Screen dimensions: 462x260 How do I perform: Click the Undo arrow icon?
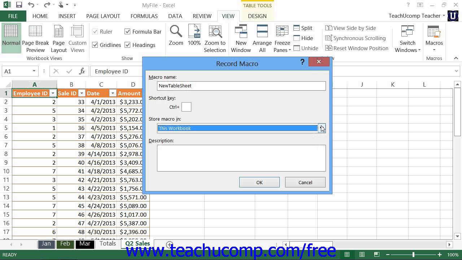pyautogui.click(x=31, y=5)
